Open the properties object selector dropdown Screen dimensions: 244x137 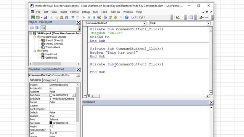coord(78,75)
